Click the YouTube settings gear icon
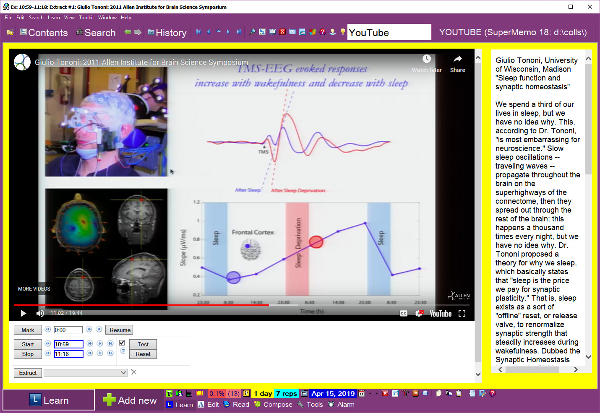 point(419,313)
